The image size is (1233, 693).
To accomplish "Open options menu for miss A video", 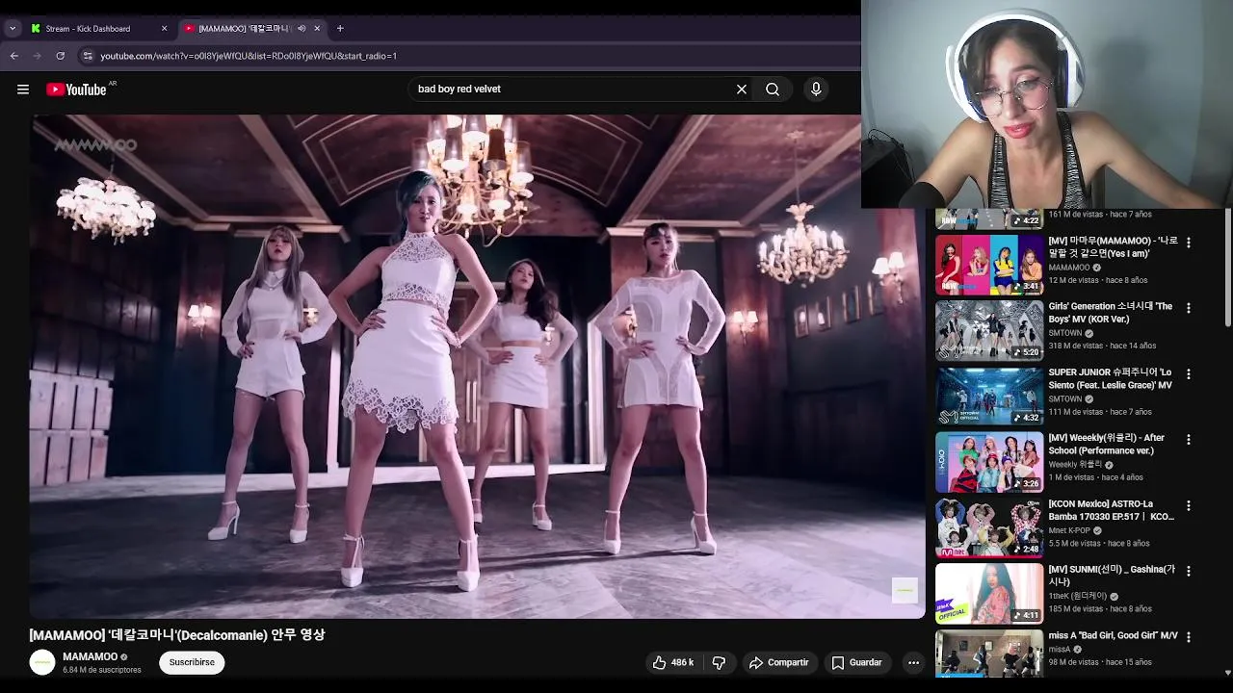I will click(1188, 637).
